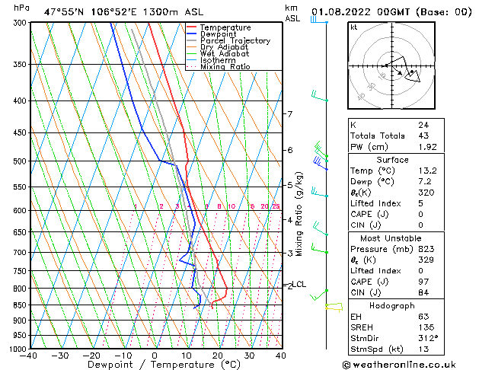Click the 'Temperature' legend label
Image resolution: width=479 pixels, height=370 pixels.
tap(225, 27)
